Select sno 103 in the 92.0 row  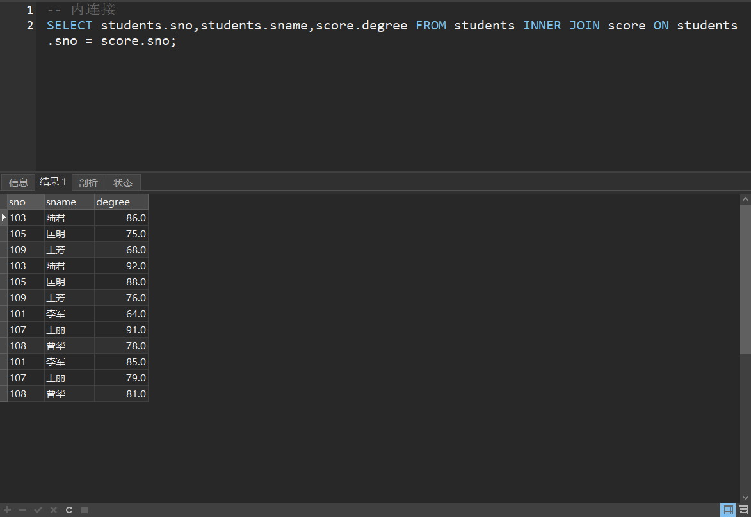[26, 266]
